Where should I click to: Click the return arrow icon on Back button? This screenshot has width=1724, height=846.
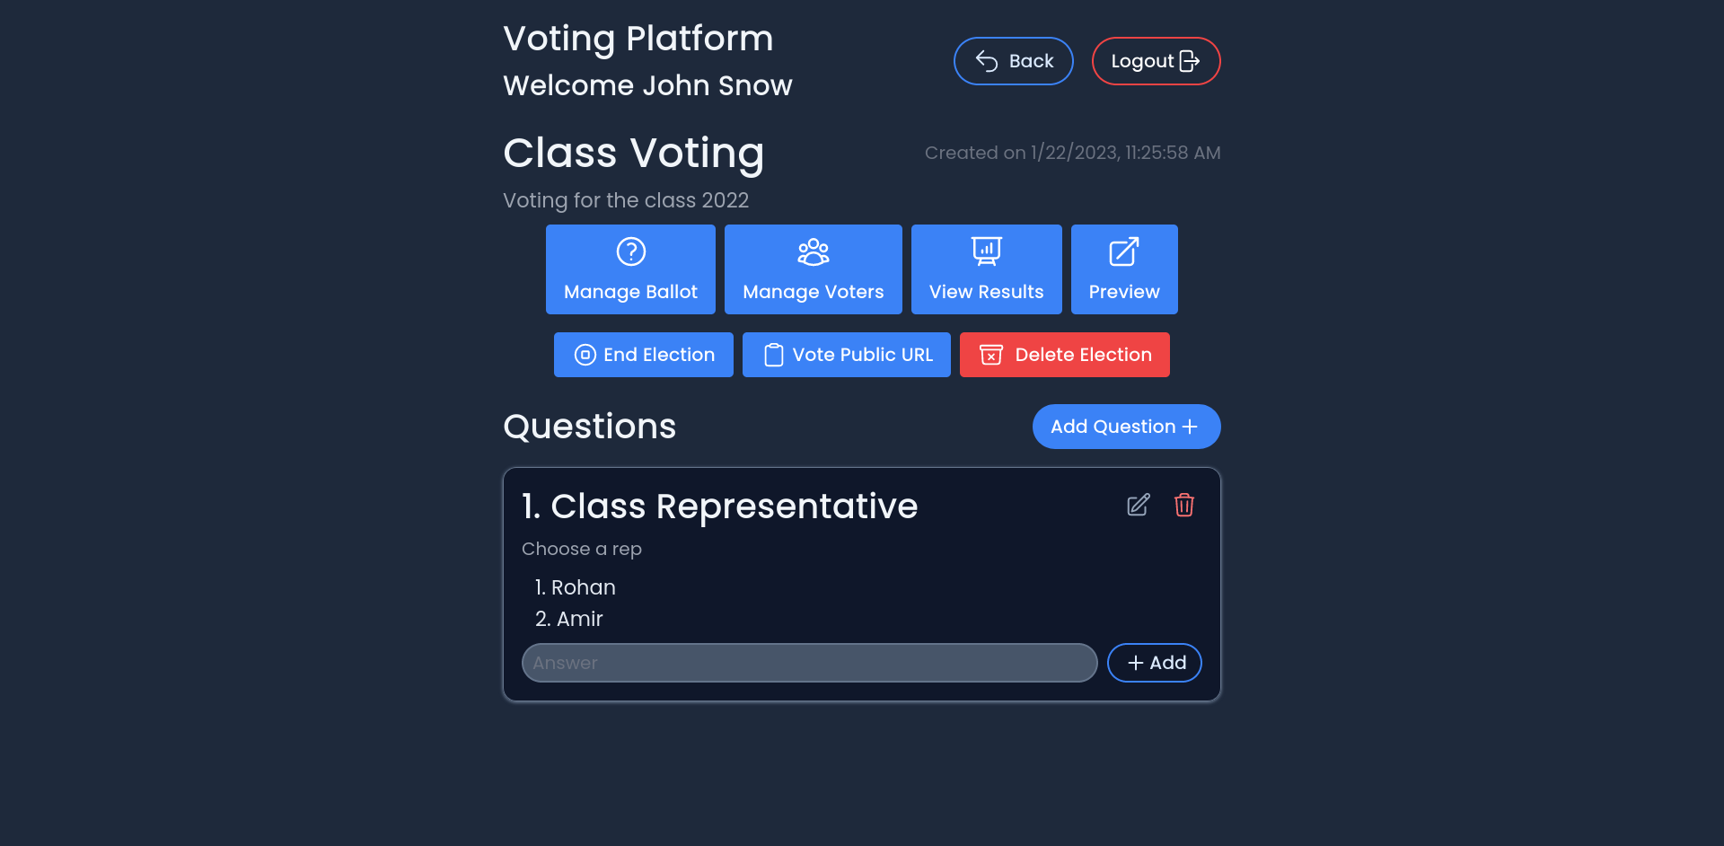pos(987,61)
